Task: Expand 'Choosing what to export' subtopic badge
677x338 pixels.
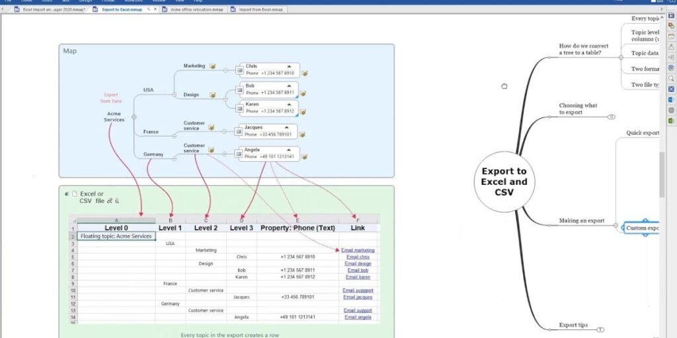Action: [612, 117]
